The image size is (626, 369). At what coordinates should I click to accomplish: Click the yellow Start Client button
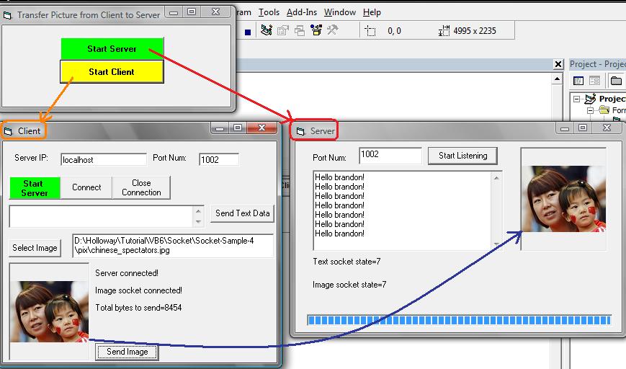[x=112, y=72]
